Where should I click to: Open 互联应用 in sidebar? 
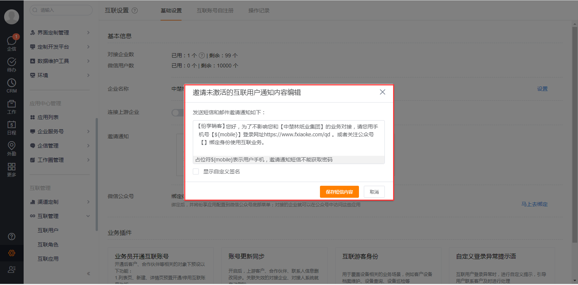coord(48,259)
